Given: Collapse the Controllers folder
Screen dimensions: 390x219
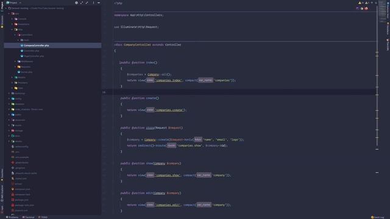Looking at the screenshot, I should point(15,35).
